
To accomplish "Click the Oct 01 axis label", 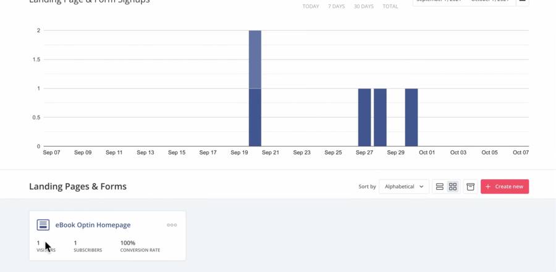I will click(x=427, y=153).
